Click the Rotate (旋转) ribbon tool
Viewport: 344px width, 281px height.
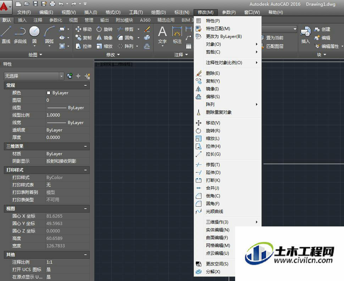point(104,29)
